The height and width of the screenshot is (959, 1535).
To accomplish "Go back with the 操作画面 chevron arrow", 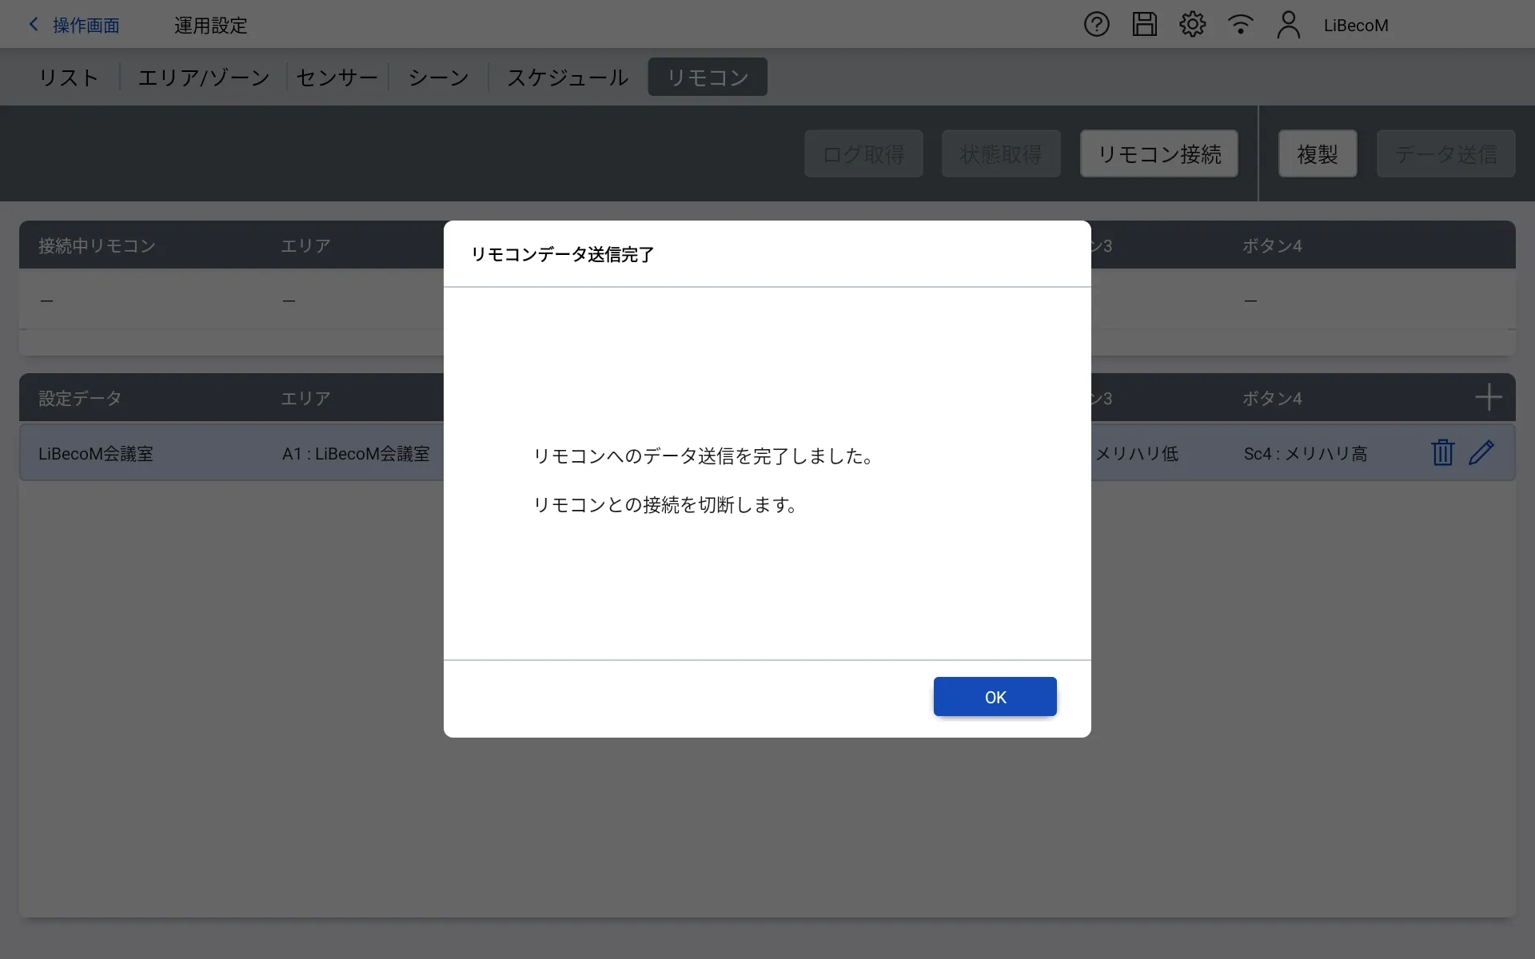I will coord(34,25).
